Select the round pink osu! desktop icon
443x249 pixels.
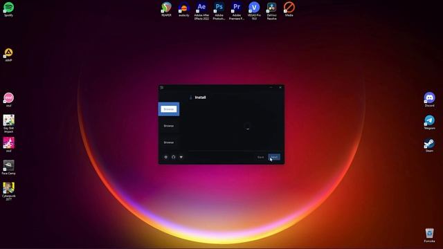8,100
